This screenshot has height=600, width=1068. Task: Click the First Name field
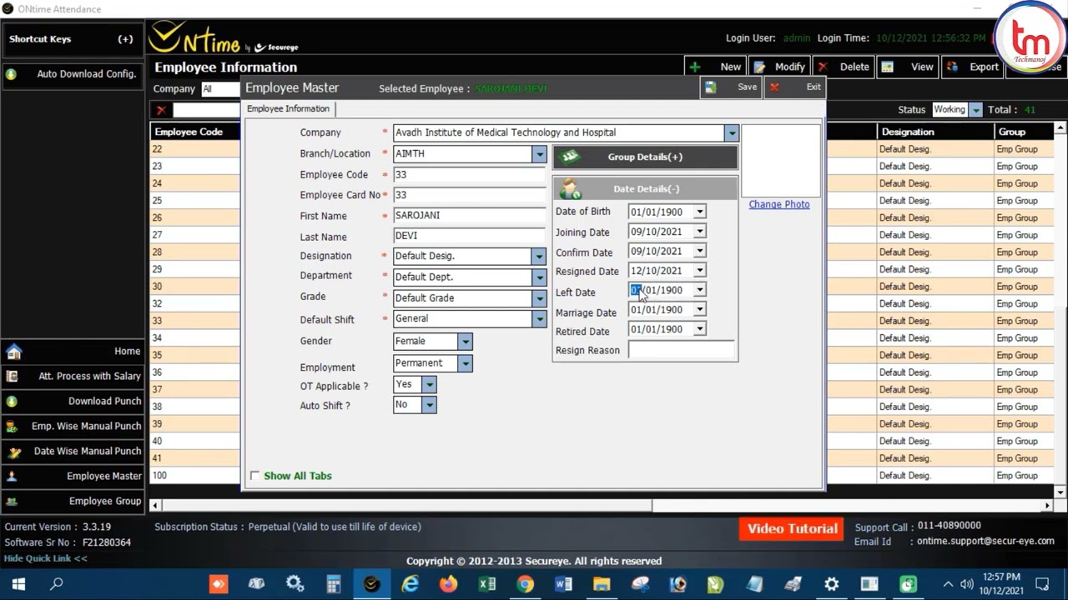tap(469, 215)
